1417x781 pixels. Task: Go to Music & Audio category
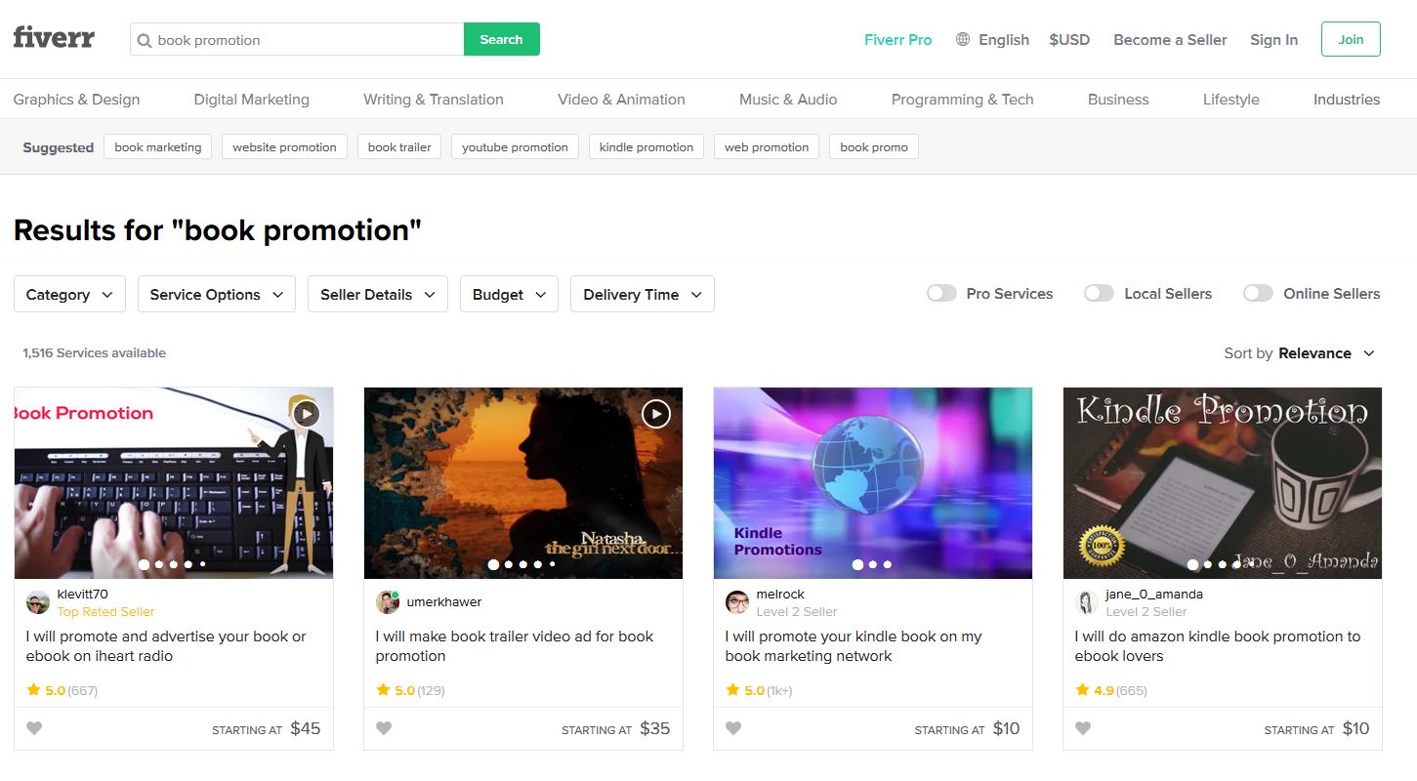(x=788, y=100)
